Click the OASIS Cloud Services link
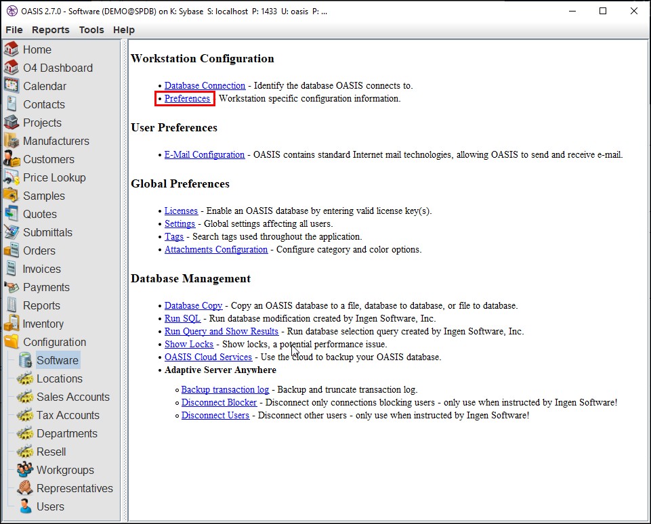Screen dimensions: 651x524 coord(208,357)
